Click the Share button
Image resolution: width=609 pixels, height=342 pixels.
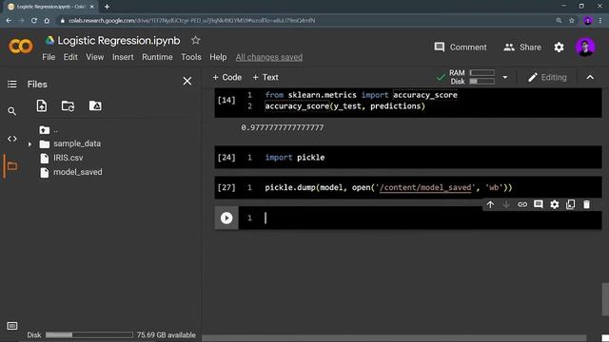pos(522,47)
